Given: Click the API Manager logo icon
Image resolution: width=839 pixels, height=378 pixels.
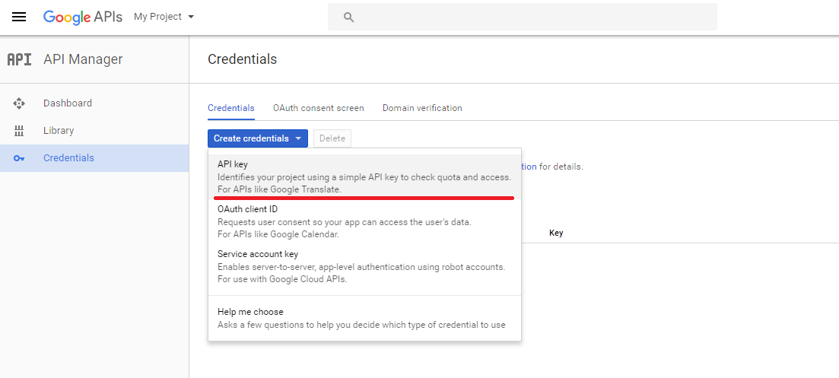Looking at the screenshot, I should [19, 59].
